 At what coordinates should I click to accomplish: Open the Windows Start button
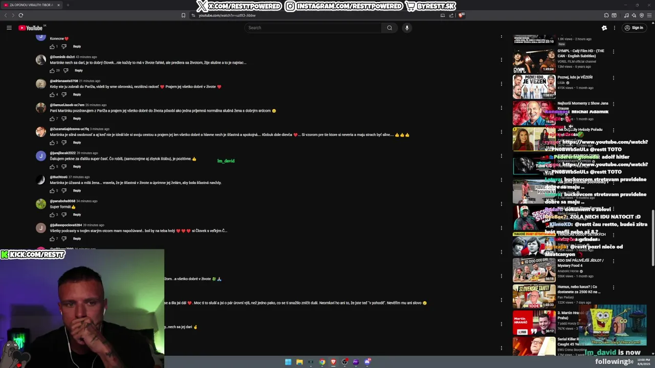288,362
